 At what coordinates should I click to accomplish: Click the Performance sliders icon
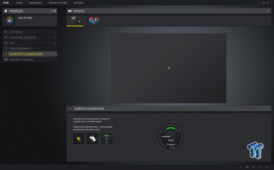click(6, 49)
